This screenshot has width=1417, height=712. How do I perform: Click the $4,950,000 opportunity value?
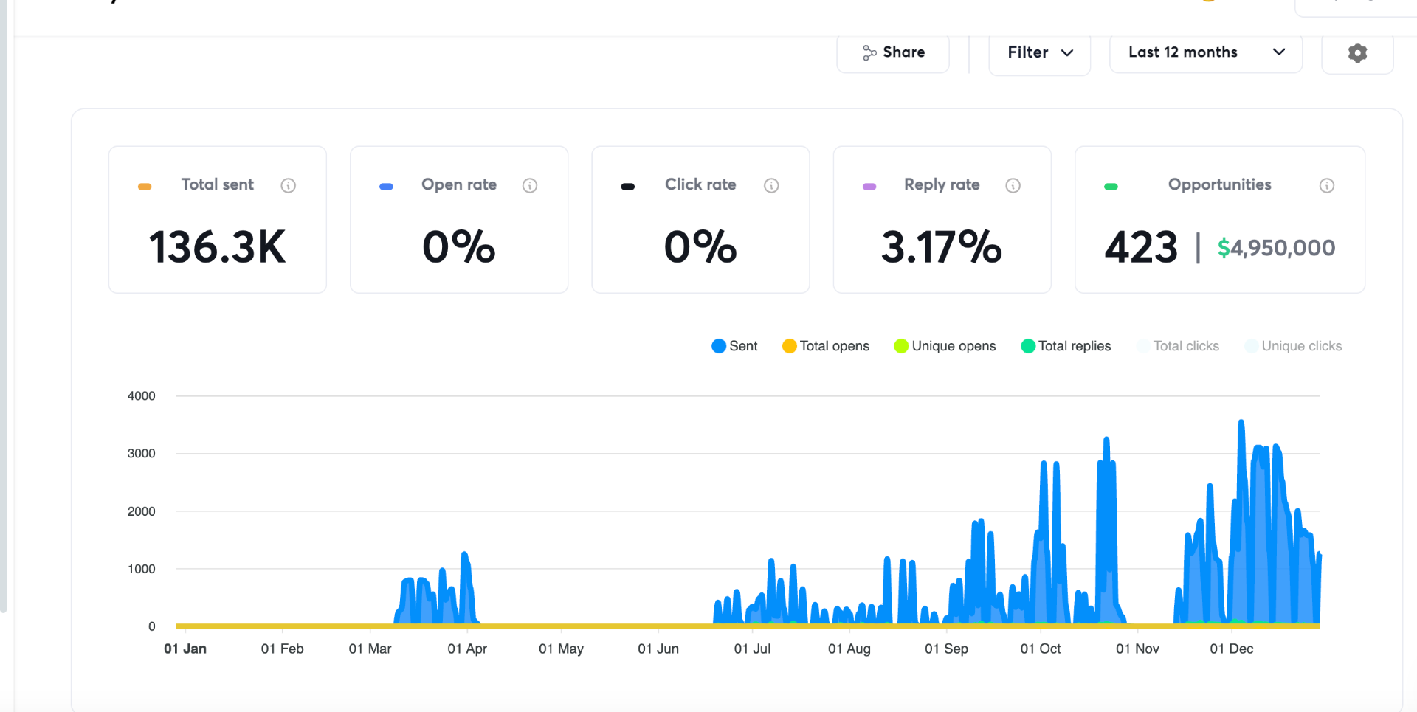(x=1276, y=248)
